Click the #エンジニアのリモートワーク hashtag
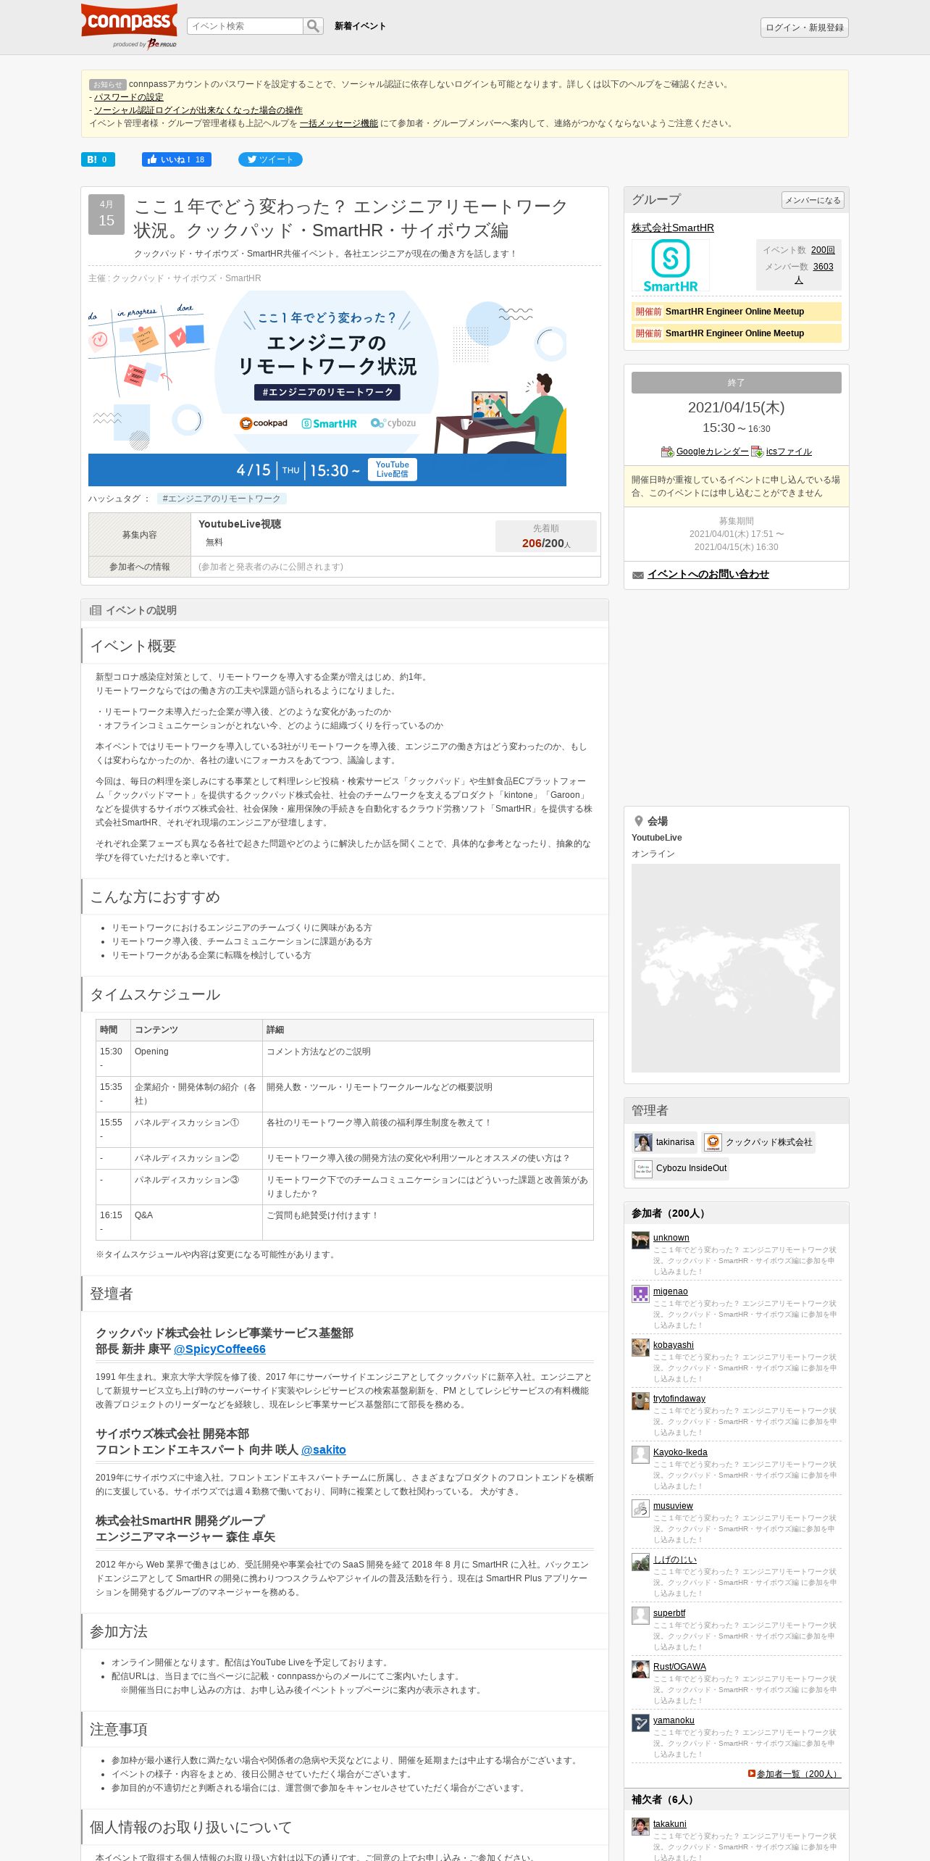930x1861 pixels. pos(222,499)
